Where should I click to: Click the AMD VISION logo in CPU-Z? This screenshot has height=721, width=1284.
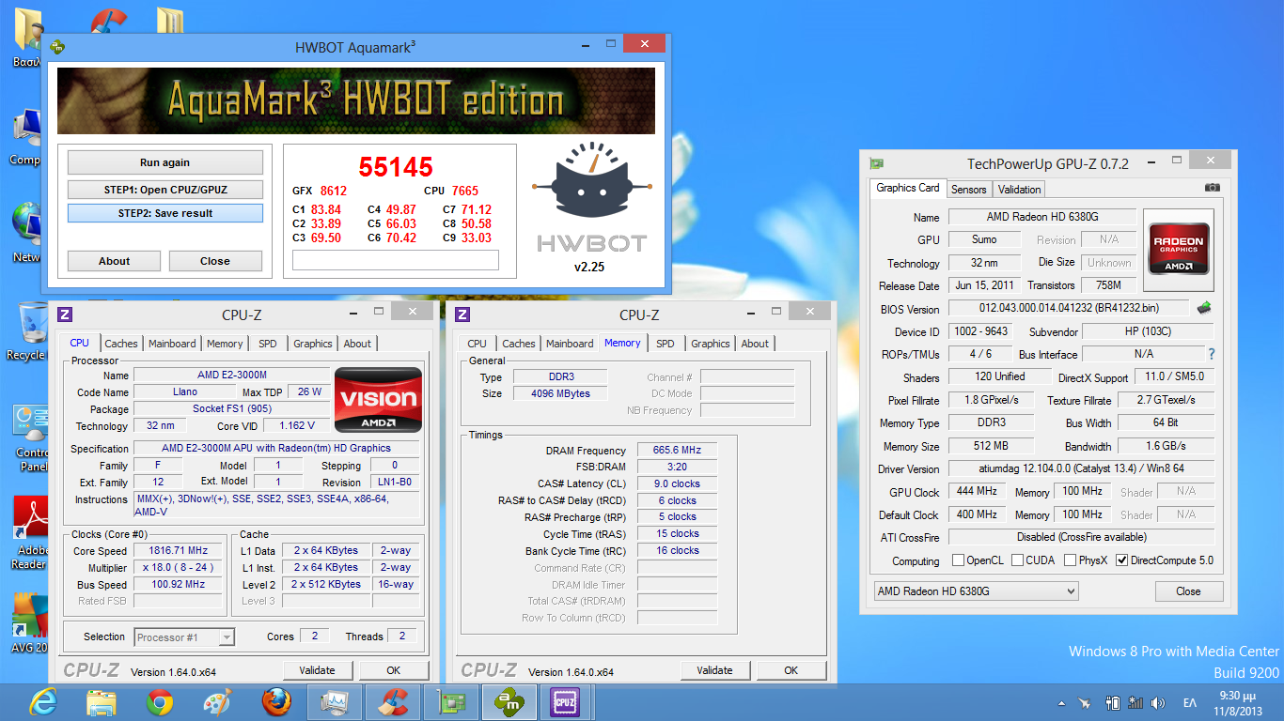379,400
